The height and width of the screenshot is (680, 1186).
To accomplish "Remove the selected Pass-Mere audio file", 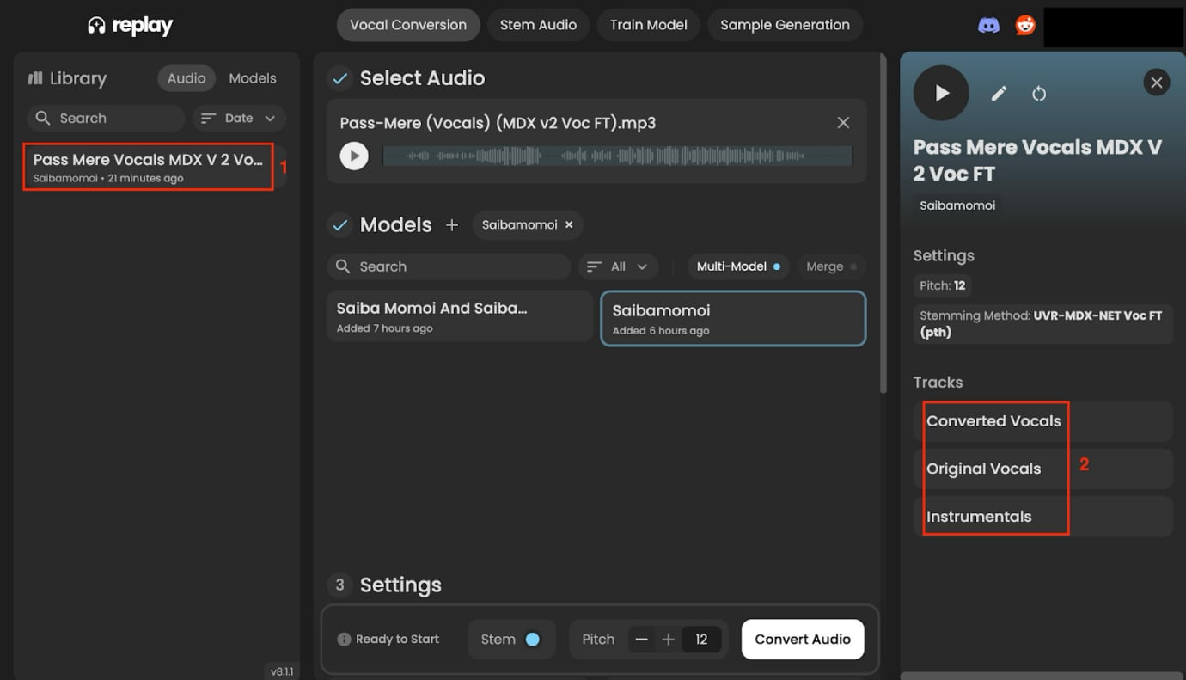I will point(843,123).
